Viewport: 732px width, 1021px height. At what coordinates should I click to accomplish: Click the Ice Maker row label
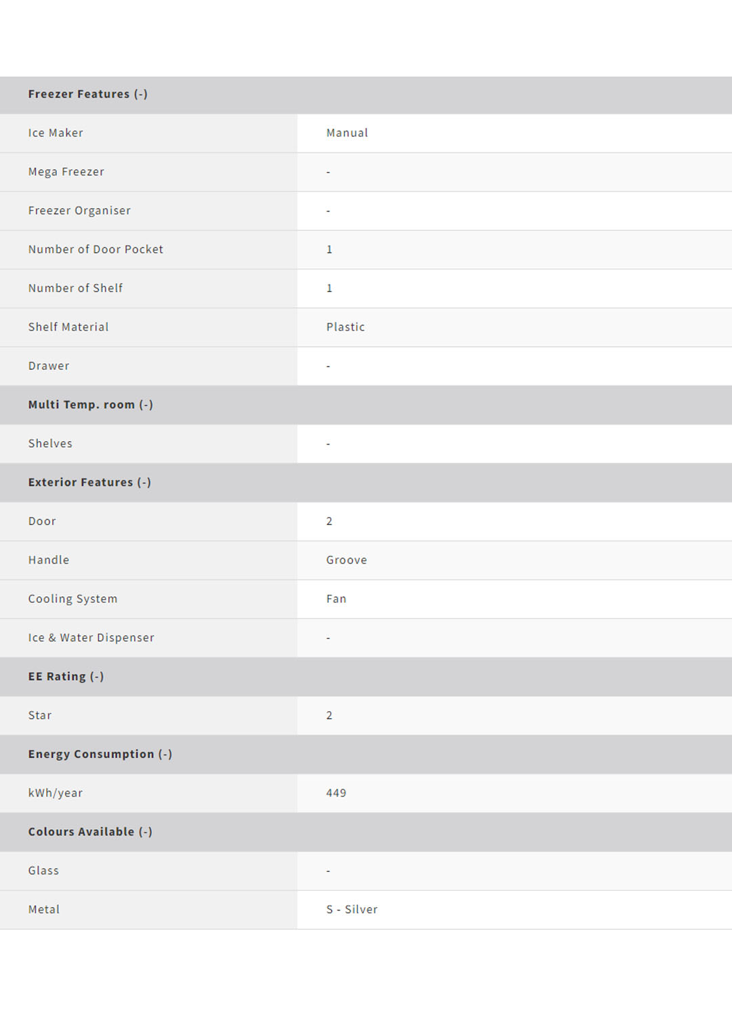click(56, 133)
